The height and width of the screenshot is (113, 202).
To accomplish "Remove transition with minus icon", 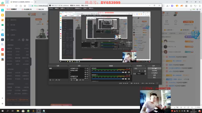I will [x=142, y=71].
